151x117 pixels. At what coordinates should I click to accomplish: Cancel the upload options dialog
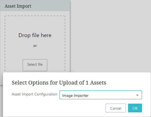click(x=116, y=108)
